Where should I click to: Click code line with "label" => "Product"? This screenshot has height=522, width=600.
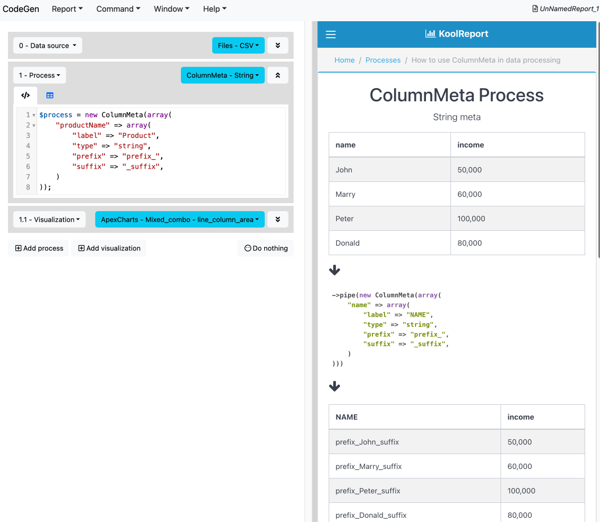pyautogui.click(x=116, y=135)
